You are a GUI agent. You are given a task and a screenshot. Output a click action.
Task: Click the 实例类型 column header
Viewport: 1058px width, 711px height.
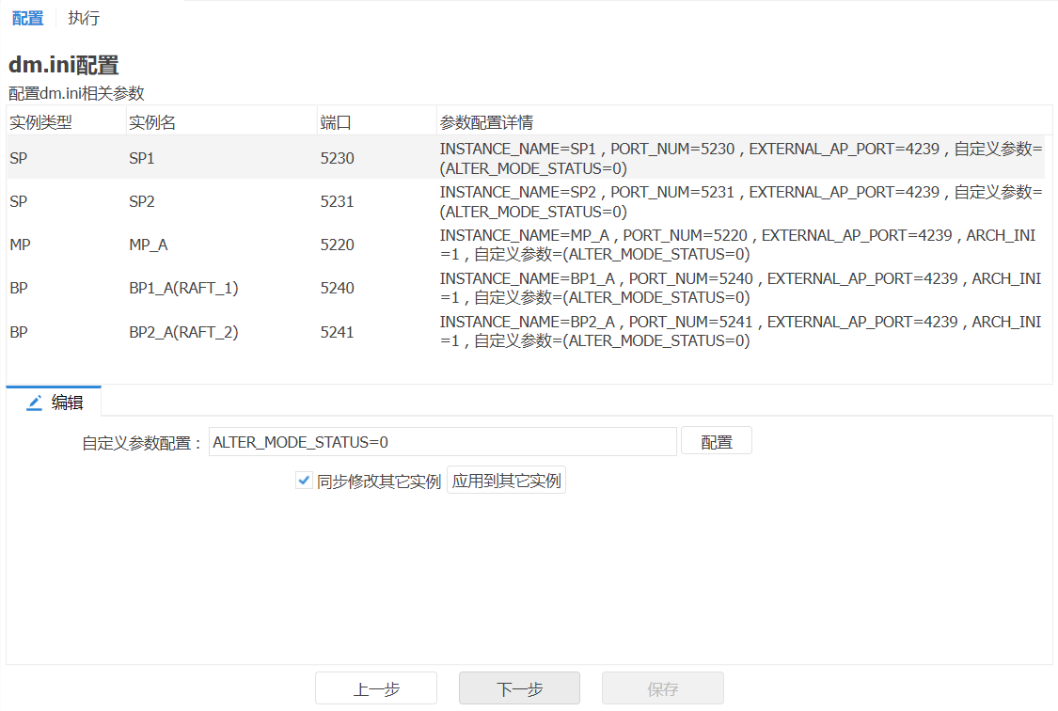coord(41,122)
